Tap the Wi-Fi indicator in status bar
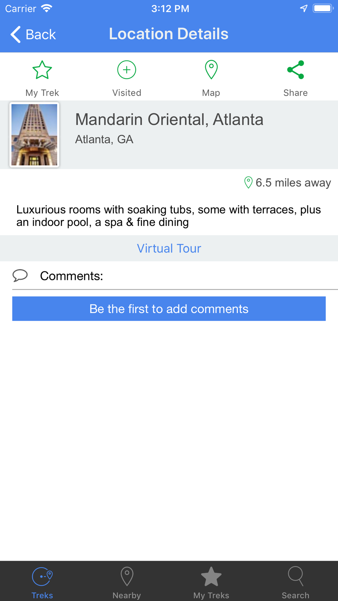This screenshot has height=601, width=338. [47, 8]
